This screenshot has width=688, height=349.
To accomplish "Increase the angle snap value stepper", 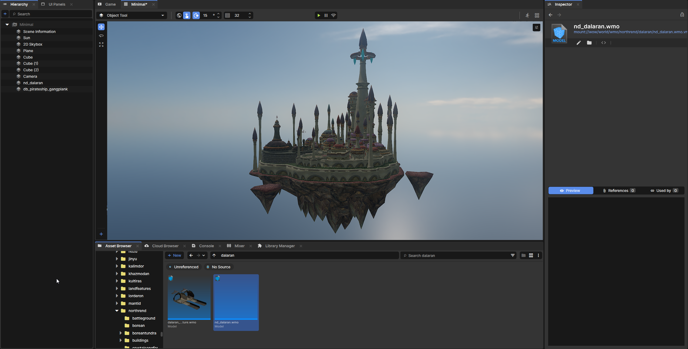I will 218,13.
